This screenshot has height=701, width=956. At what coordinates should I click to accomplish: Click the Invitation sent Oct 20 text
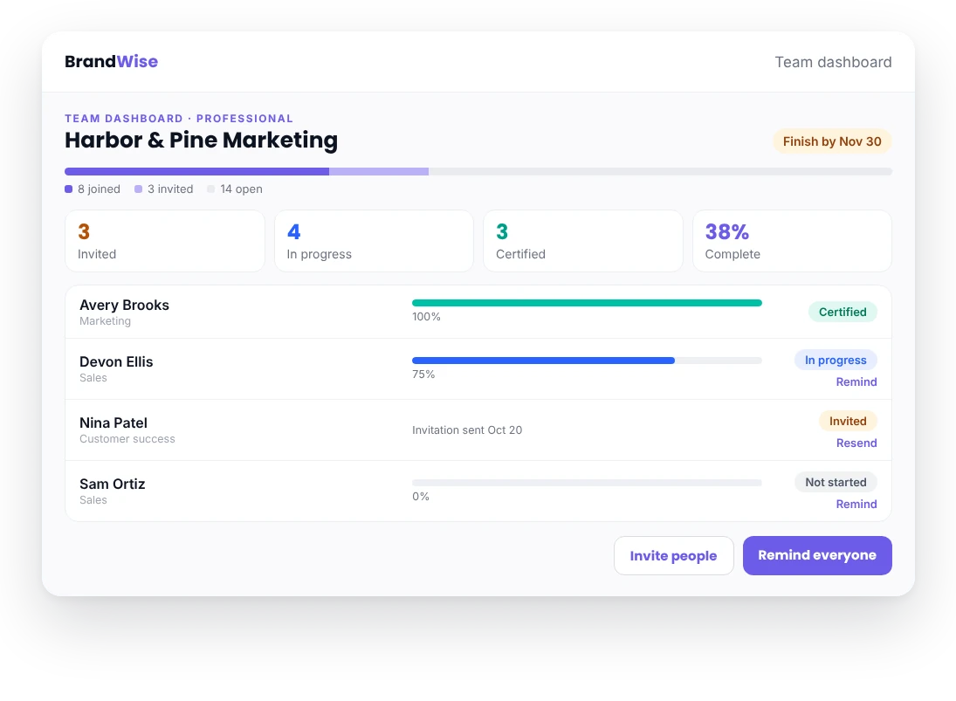click(467, 430)
